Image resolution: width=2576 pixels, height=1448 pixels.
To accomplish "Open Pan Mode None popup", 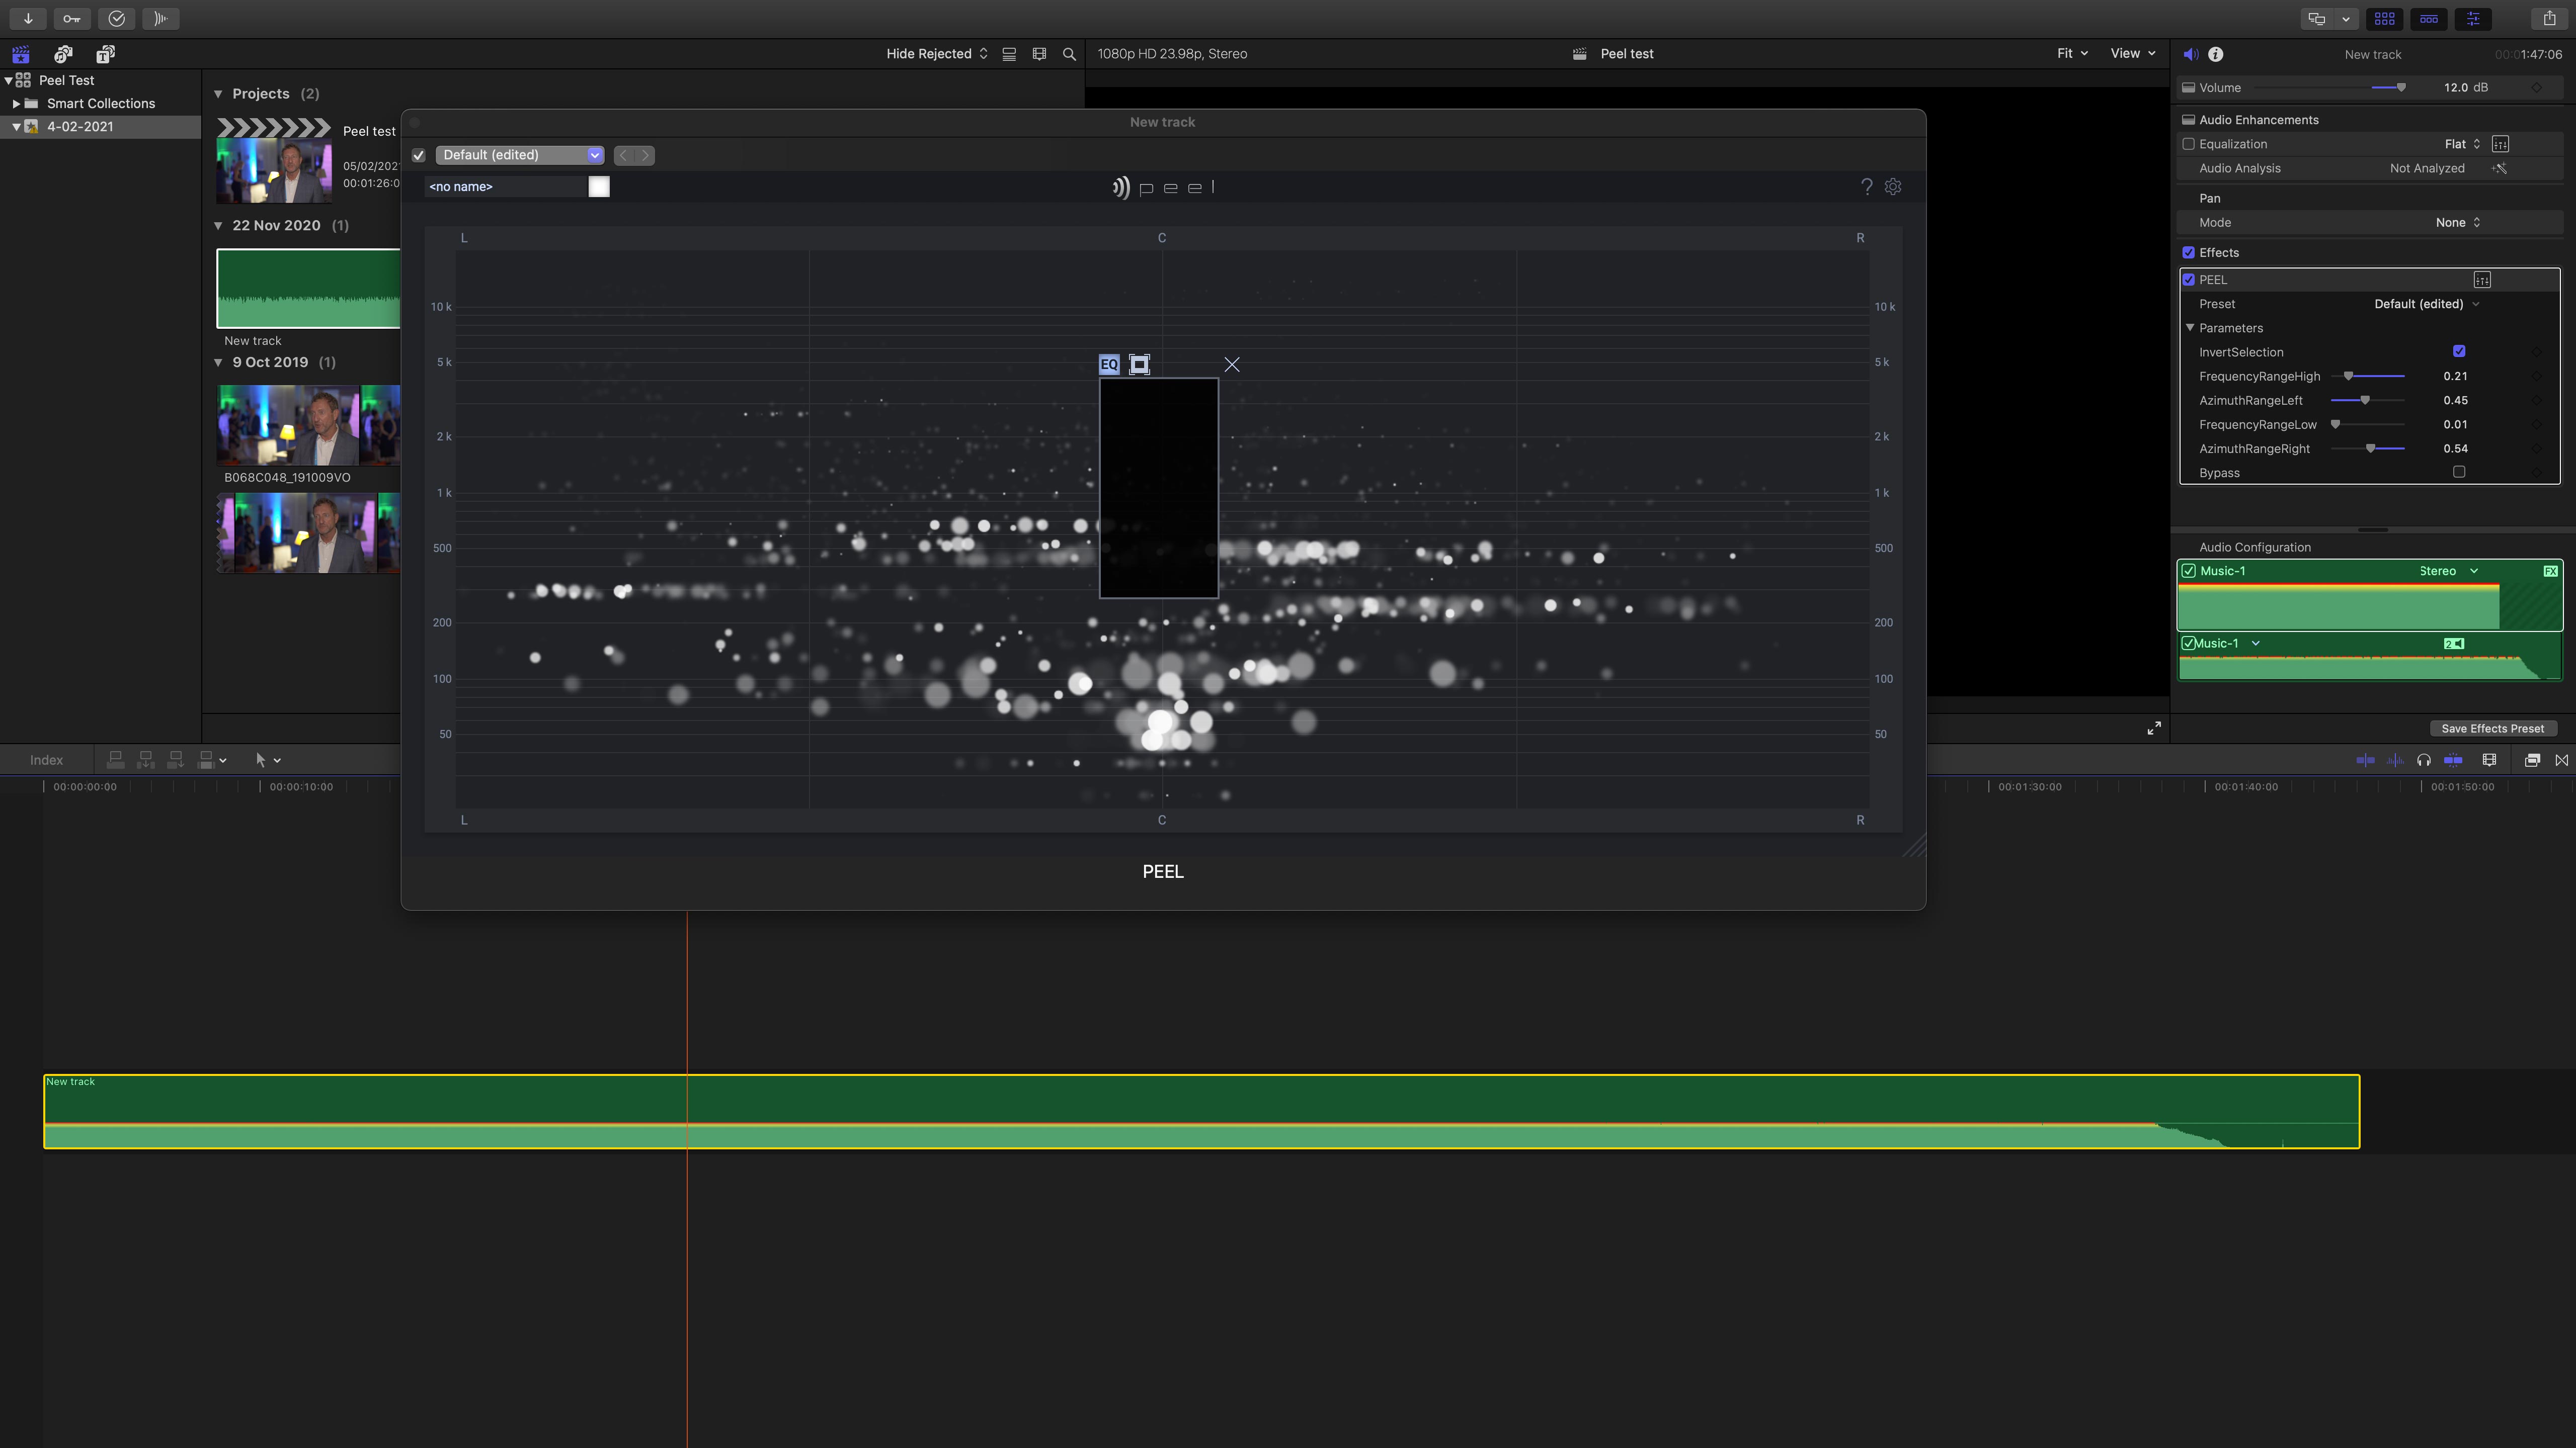I will coord(2458,223).
